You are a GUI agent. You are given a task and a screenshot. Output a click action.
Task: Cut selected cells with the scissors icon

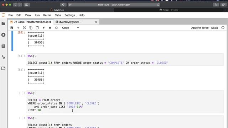pos(25,28)
